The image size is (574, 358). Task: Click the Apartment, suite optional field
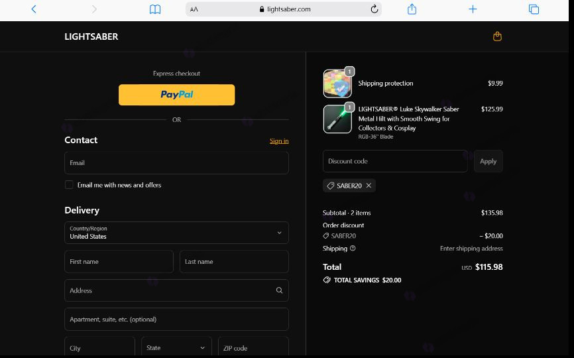coord(176,319)
